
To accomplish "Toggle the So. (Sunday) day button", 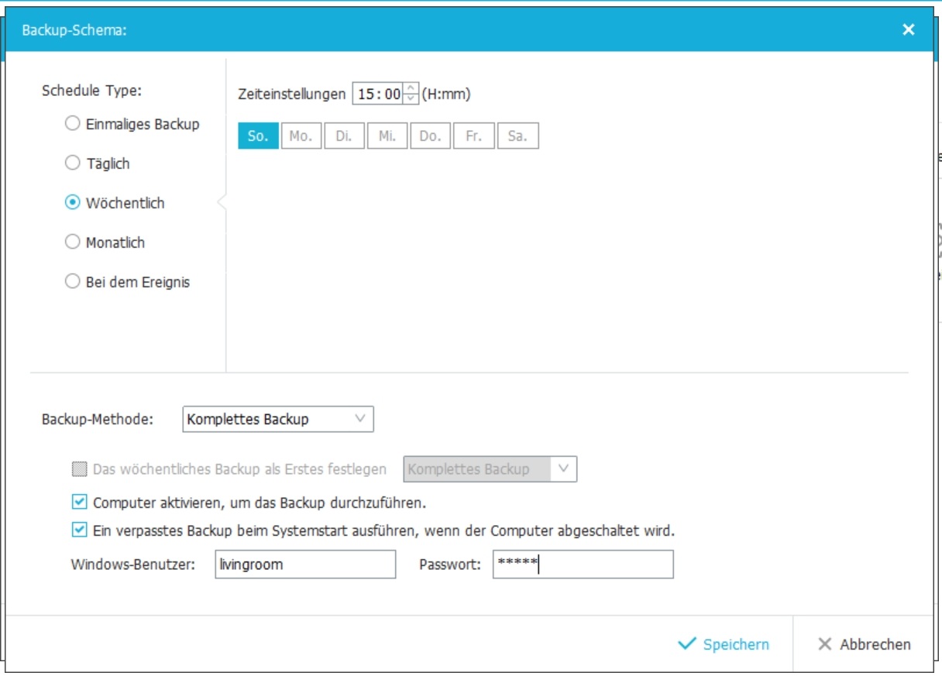I will [258, 136].
